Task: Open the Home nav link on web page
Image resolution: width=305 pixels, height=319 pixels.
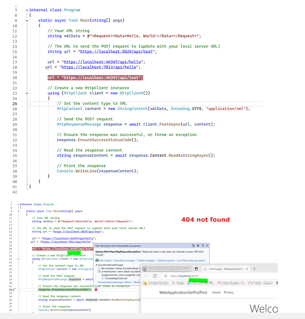Action: click(x=216, y=292)
